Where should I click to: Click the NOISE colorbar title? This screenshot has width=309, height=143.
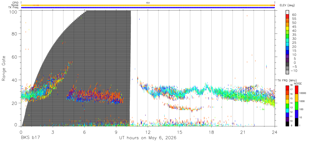pos(297,83)
